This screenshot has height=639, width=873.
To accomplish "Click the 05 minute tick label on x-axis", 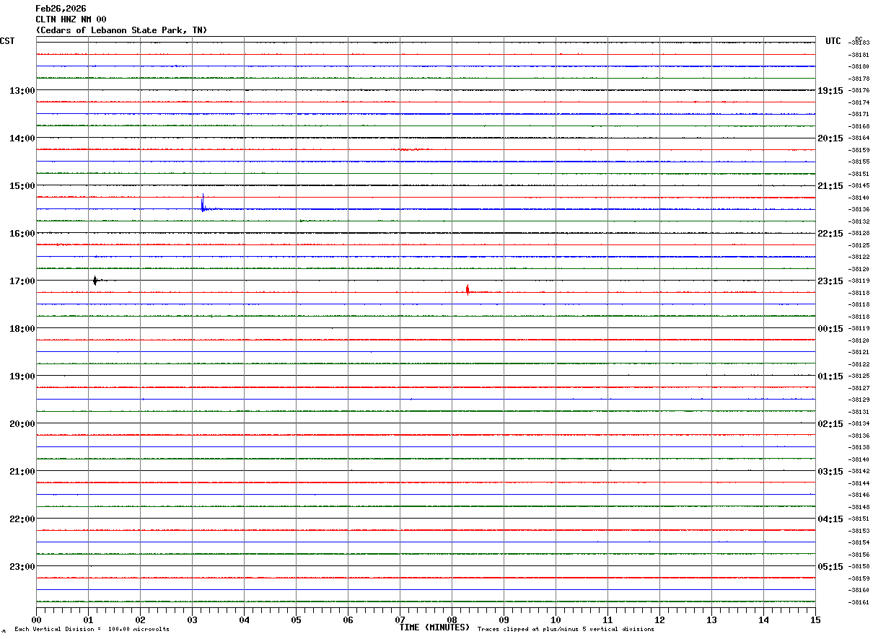I will coord(296,620).
